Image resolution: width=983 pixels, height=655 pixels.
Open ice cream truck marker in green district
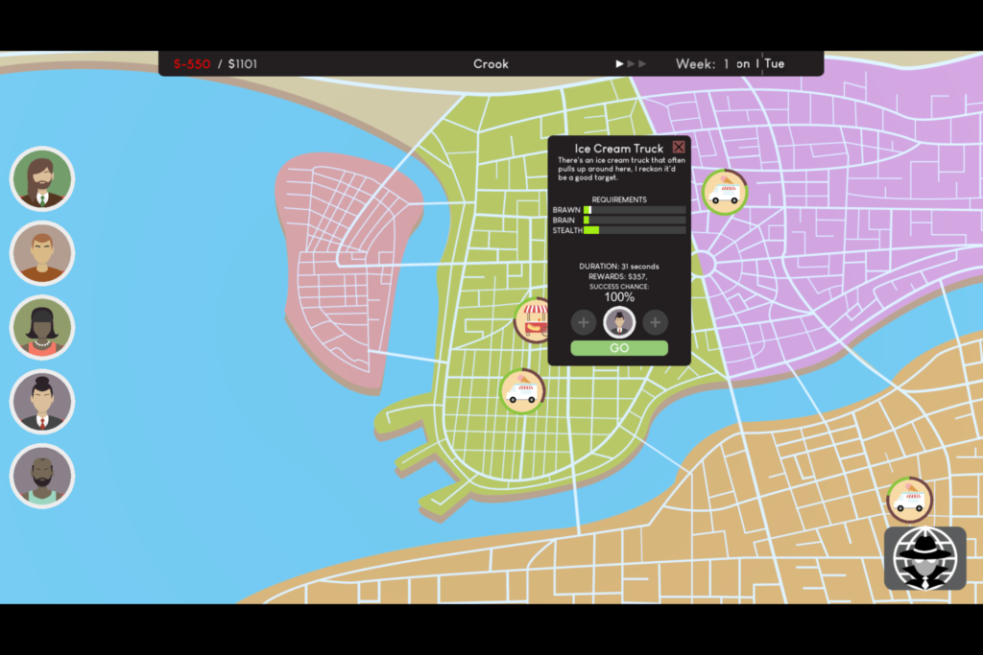(522, 391)
